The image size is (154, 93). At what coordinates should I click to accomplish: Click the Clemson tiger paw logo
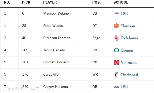(116, 26)
